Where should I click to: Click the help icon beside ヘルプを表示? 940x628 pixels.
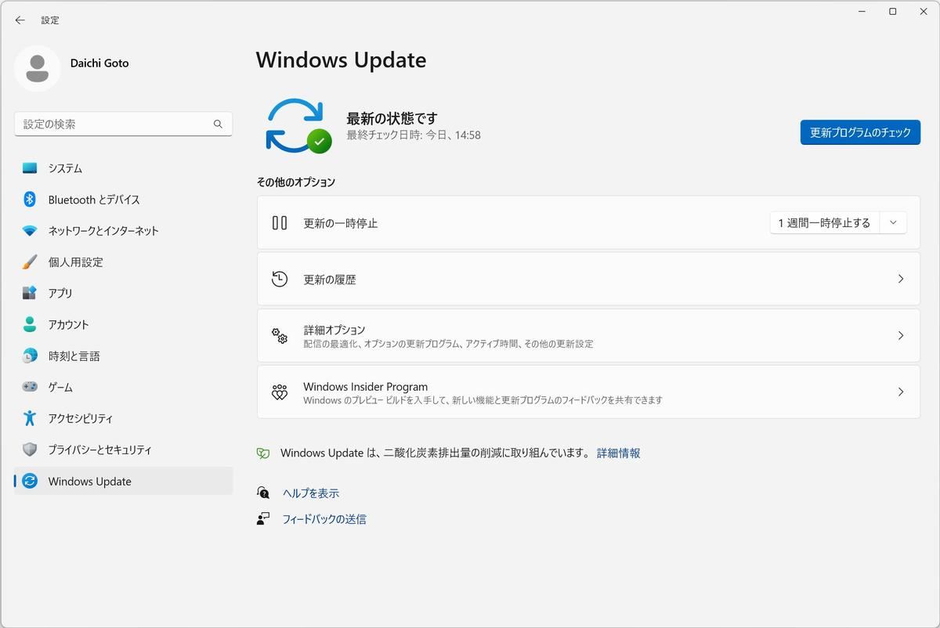tap(263, 493)
